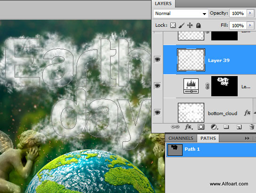
Task: Expand Paths panel double-arrow button
Action: (x=247, y=138)
